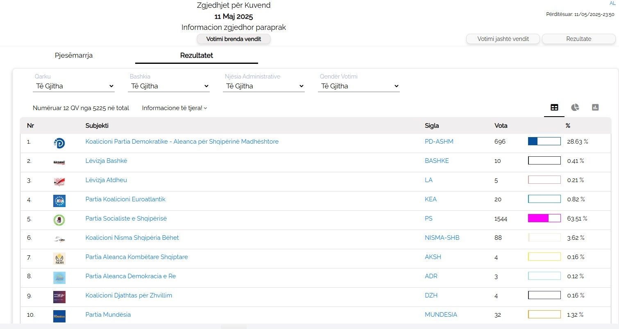
Task: Switch language using the AL link
Action: (612, 3)
